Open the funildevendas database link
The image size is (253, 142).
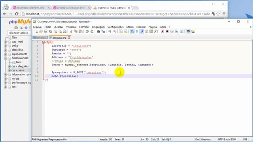point(20,58)
